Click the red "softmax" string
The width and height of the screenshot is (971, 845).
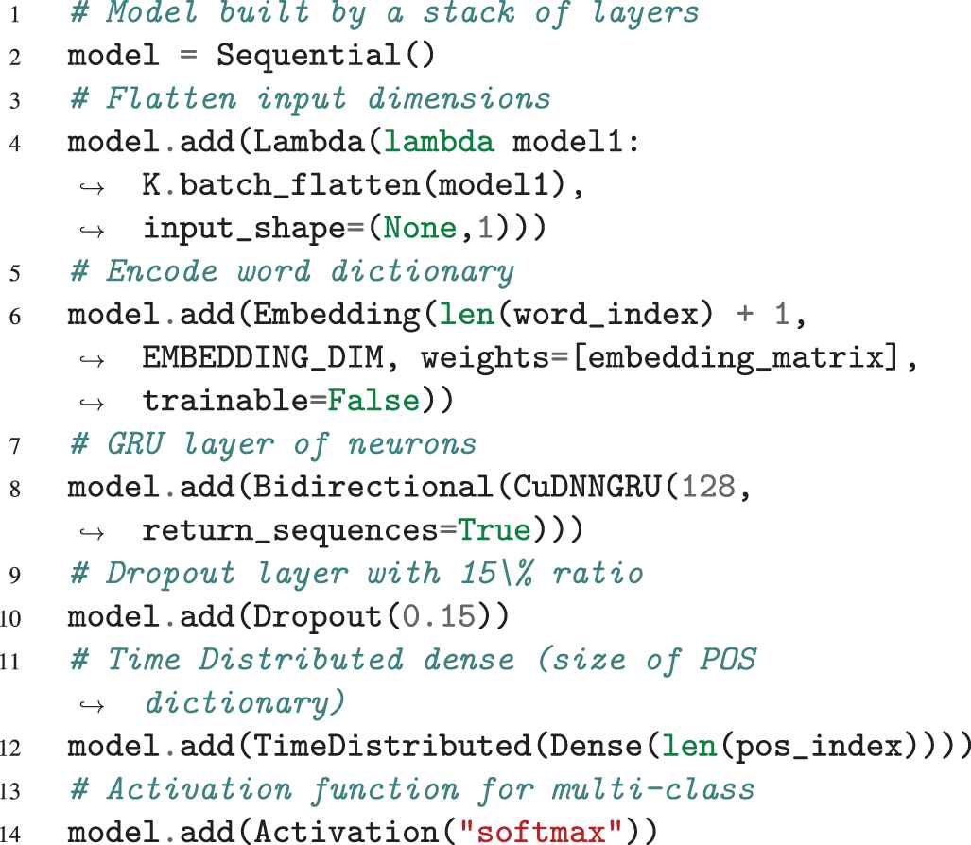point(540,832)
